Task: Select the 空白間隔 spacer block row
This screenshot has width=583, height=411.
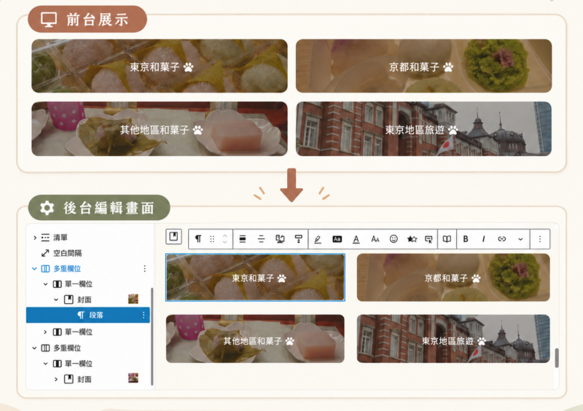Action: (89, 253)
